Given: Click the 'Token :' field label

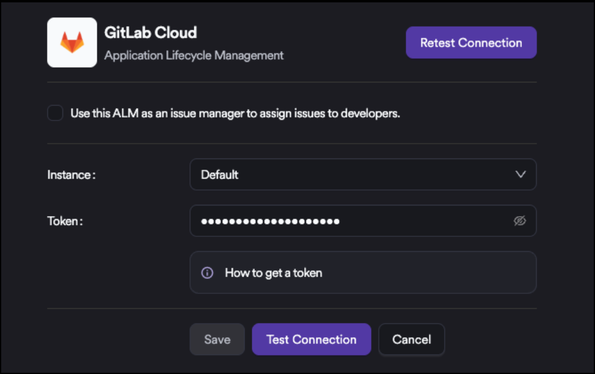Looking at the screenshot, I should (65, 221).
